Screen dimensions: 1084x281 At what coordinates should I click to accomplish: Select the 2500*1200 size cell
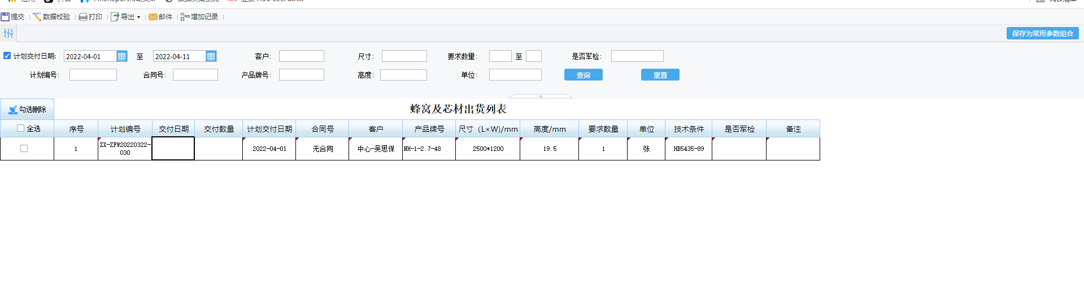tap(488, 149)
